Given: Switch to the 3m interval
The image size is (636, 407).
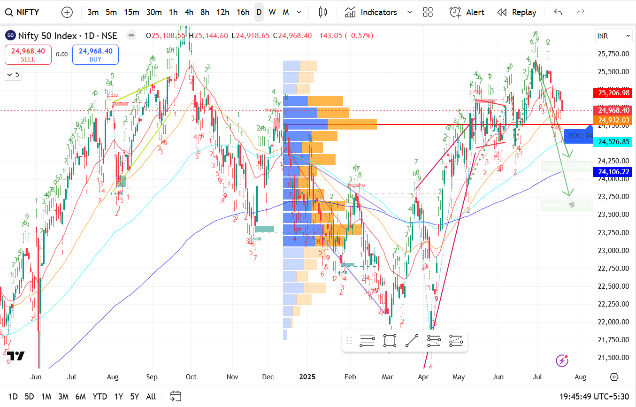Looking at the screenshot, I should pyautogui.click(x=93, y=12).
